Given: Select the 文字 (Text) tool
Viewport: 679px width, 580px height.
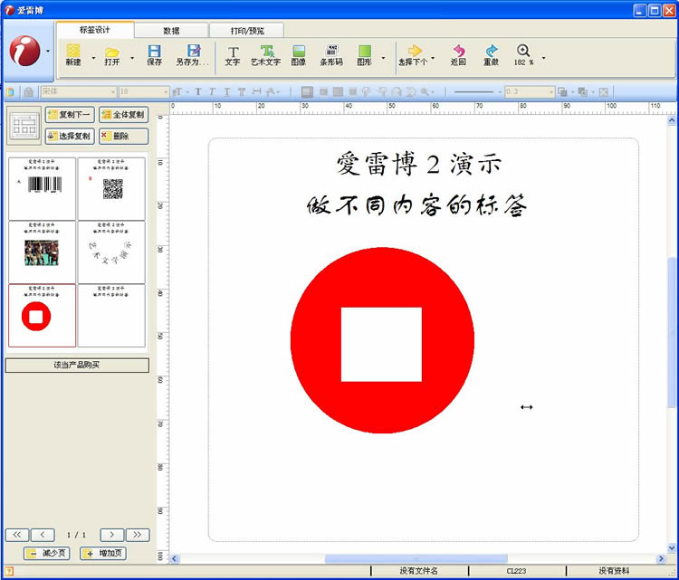Looking at the screenshot, I should pyautogui.click(x=233, y=55).
